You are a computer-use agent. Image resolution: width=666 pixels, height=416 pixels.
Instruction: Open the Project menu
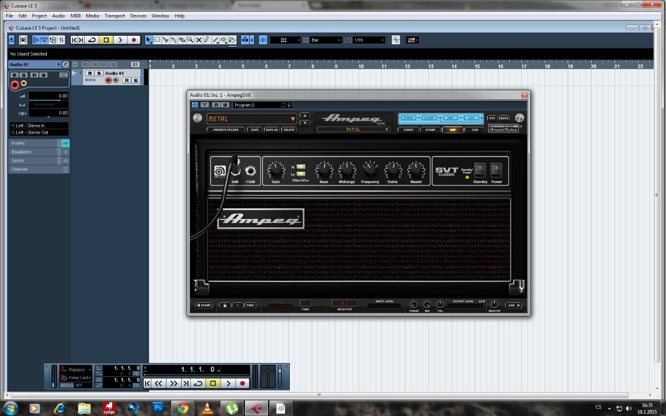coord(39,16)
